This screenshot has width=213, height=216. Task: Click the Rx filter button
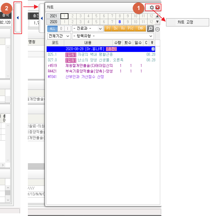coord(123,28)
